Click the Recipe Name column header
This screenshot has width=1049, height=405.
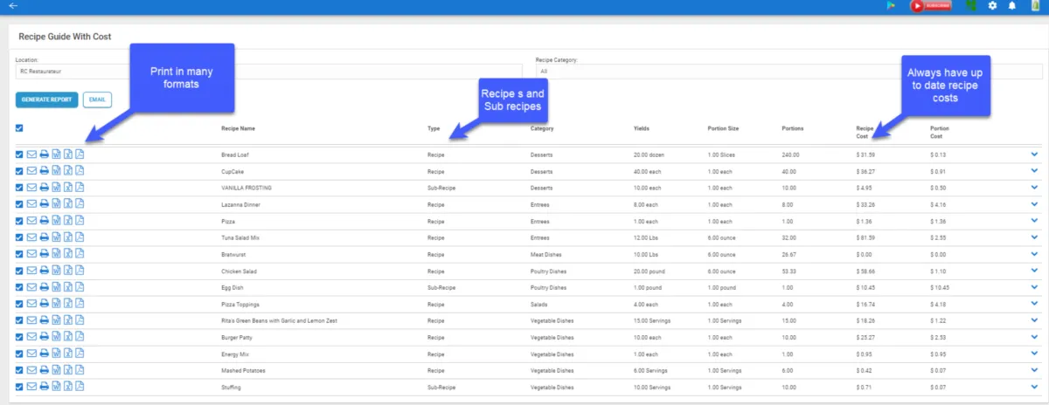pyautogui.click(x=238, y=128)
